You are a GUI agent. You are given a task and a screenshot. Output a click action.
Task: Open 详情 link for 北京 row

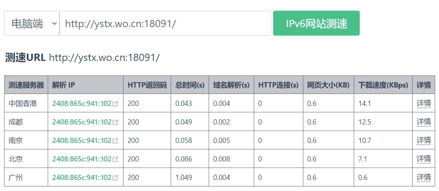point(424,159)
